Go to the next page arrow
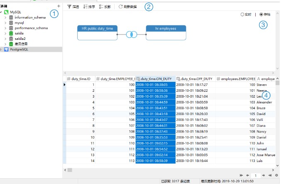Screen dimensions: 281x184 click(x=264, y=176)
